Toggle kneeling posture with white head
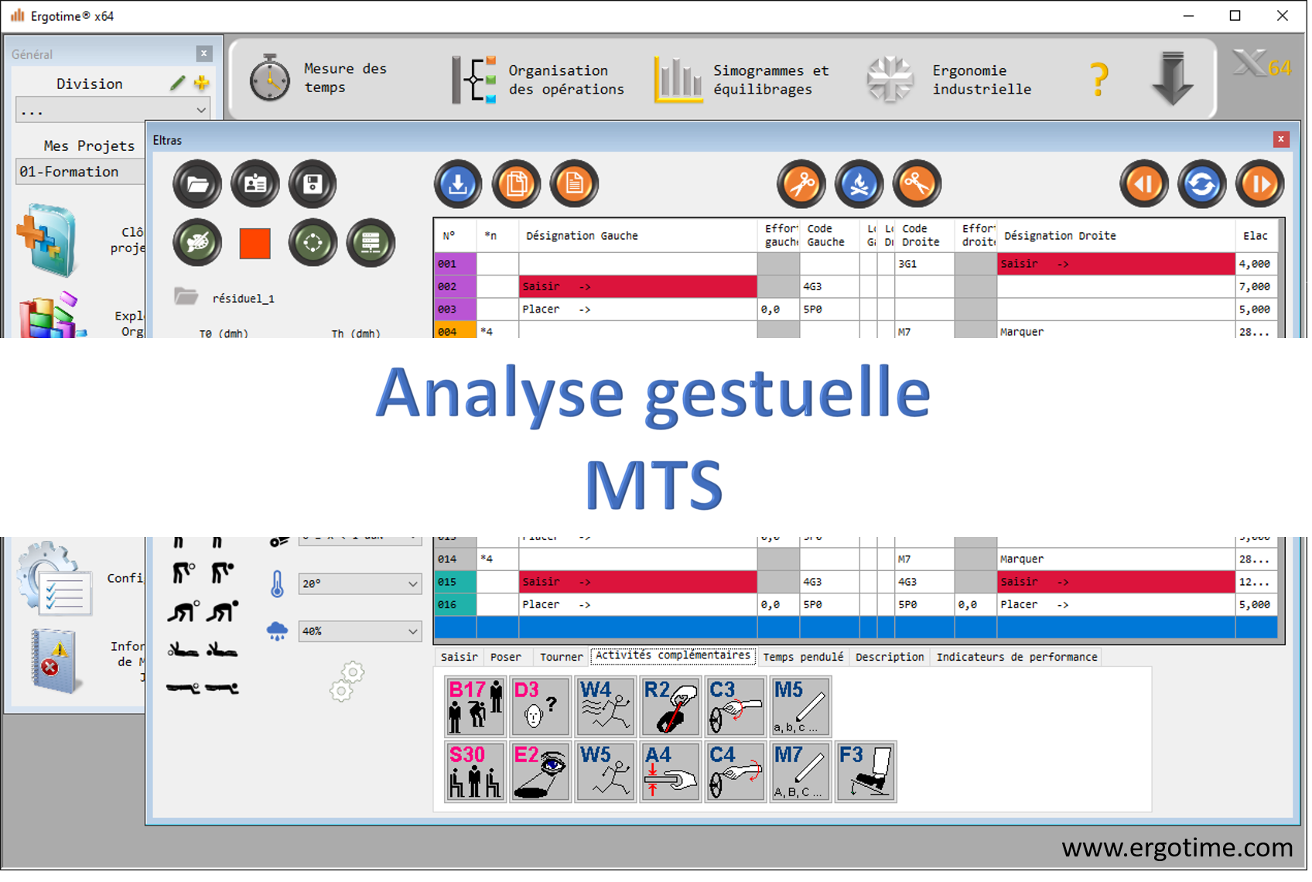This screenshot has width=1312, height=882. tap(184, 612)
